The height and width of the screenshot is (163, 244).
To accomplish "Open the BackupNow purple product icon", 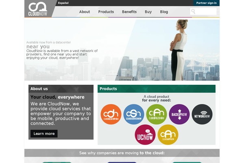I will pos(179,115).
